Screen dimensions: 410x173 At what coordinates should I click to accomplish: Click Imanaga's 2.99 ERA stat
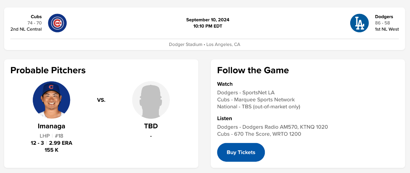coord(60,143)
